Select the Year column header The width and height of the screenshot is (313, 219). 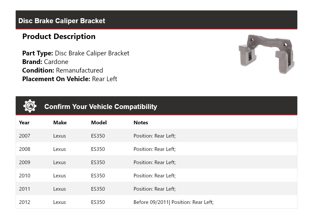tap(24, 123)
